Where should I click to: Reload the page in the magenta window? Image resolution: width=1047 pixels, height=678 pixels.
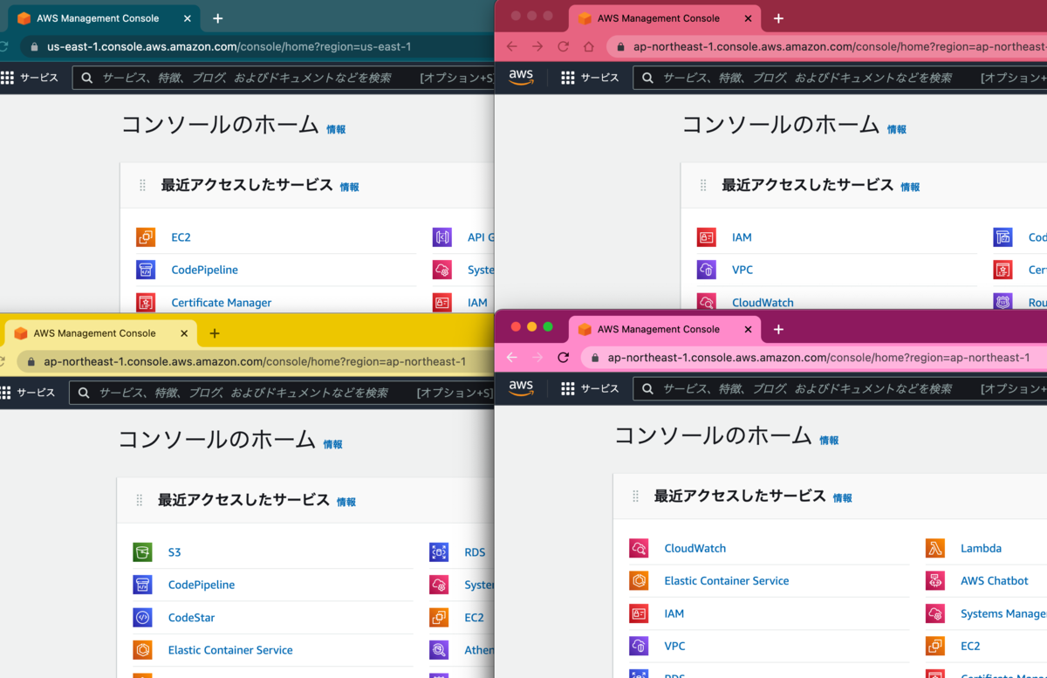pyautogui.click(x=564, y=358)
